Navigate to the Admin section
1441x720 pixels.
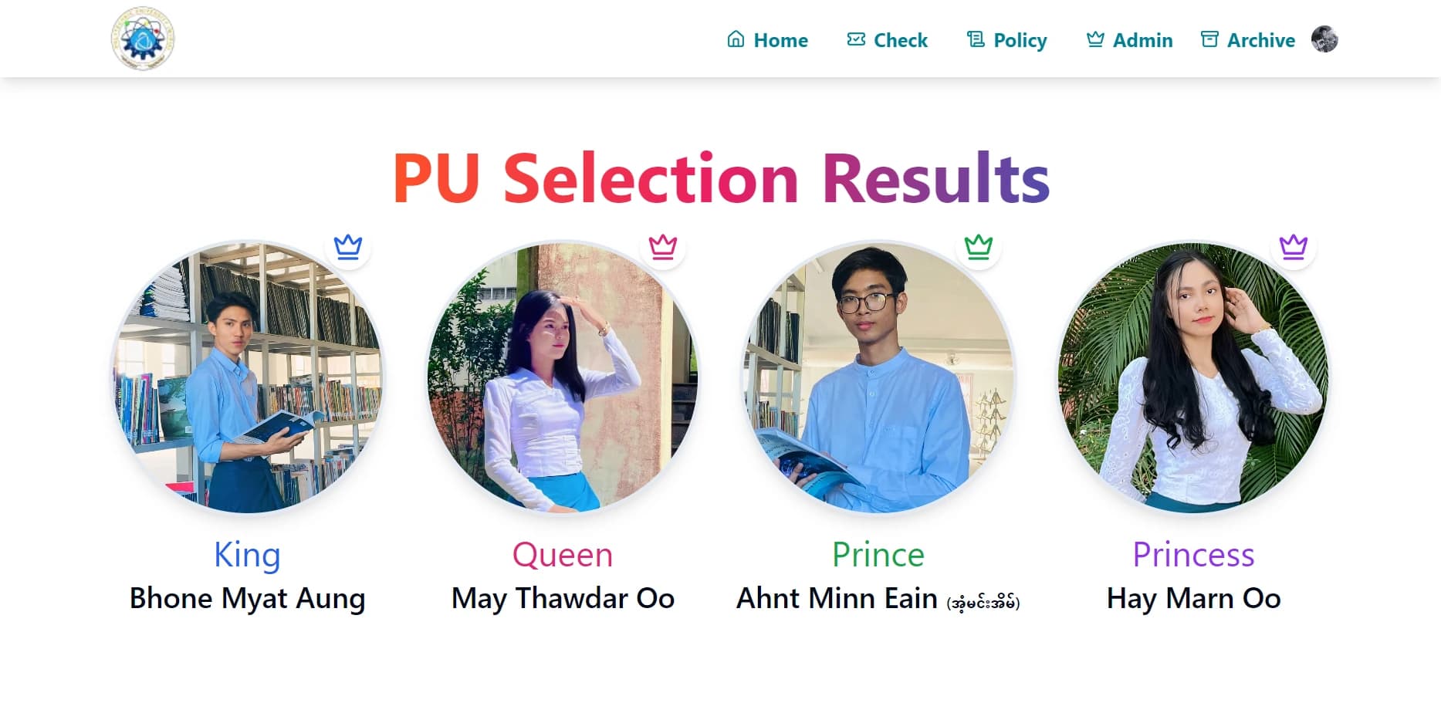coord(1142,40)
